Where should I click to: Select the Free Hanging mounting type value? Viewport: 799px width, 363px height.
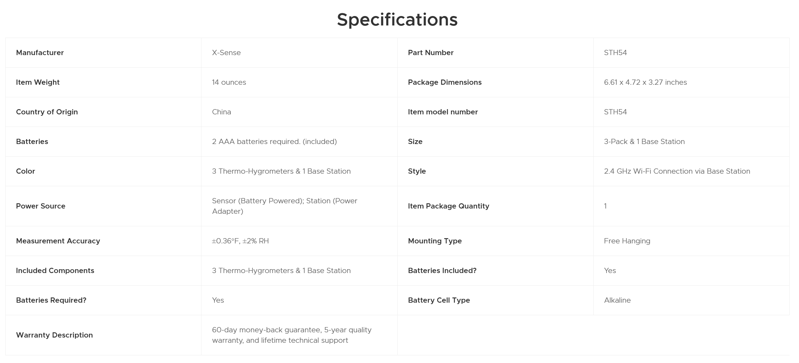pos(627,241)
